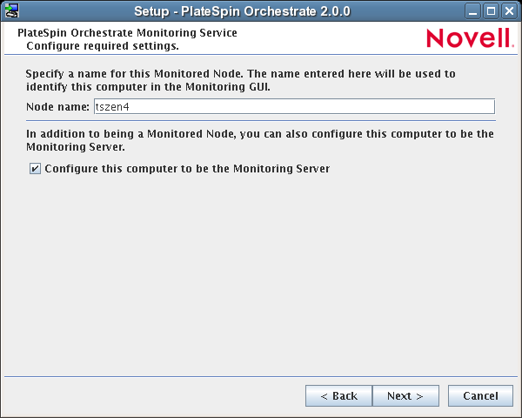
Task: Click the empty panel area below the checkbox
Action: click(x=260, y=270)
